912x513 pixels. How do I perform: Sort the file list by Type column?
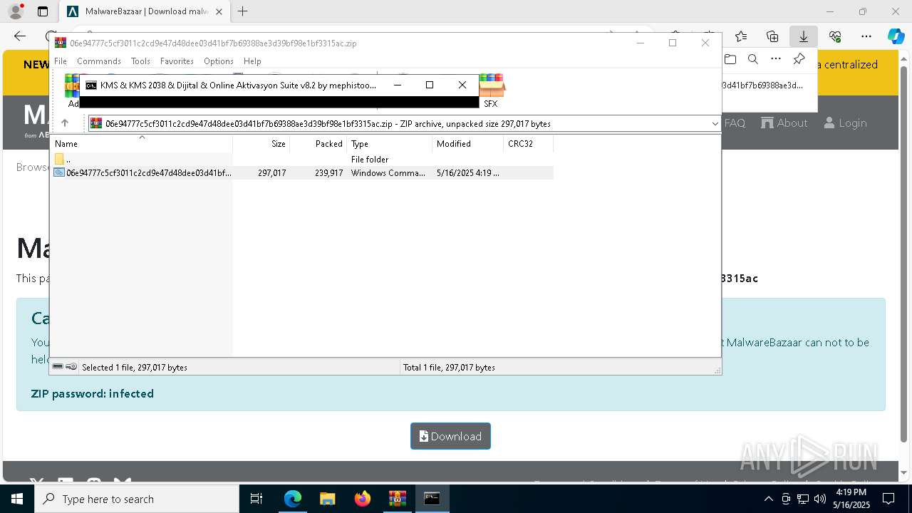click(390, 144)
